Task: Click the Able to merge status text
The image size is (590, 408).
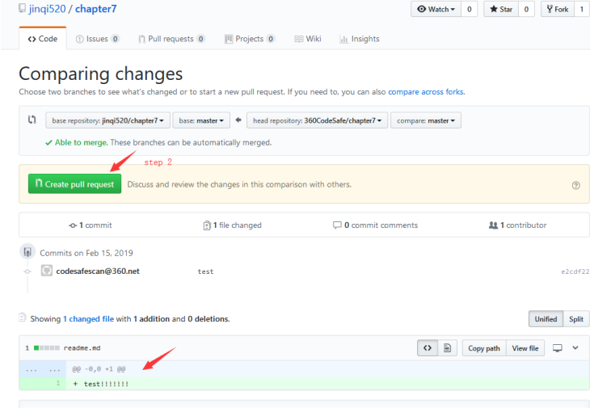Action: [82, 142]
